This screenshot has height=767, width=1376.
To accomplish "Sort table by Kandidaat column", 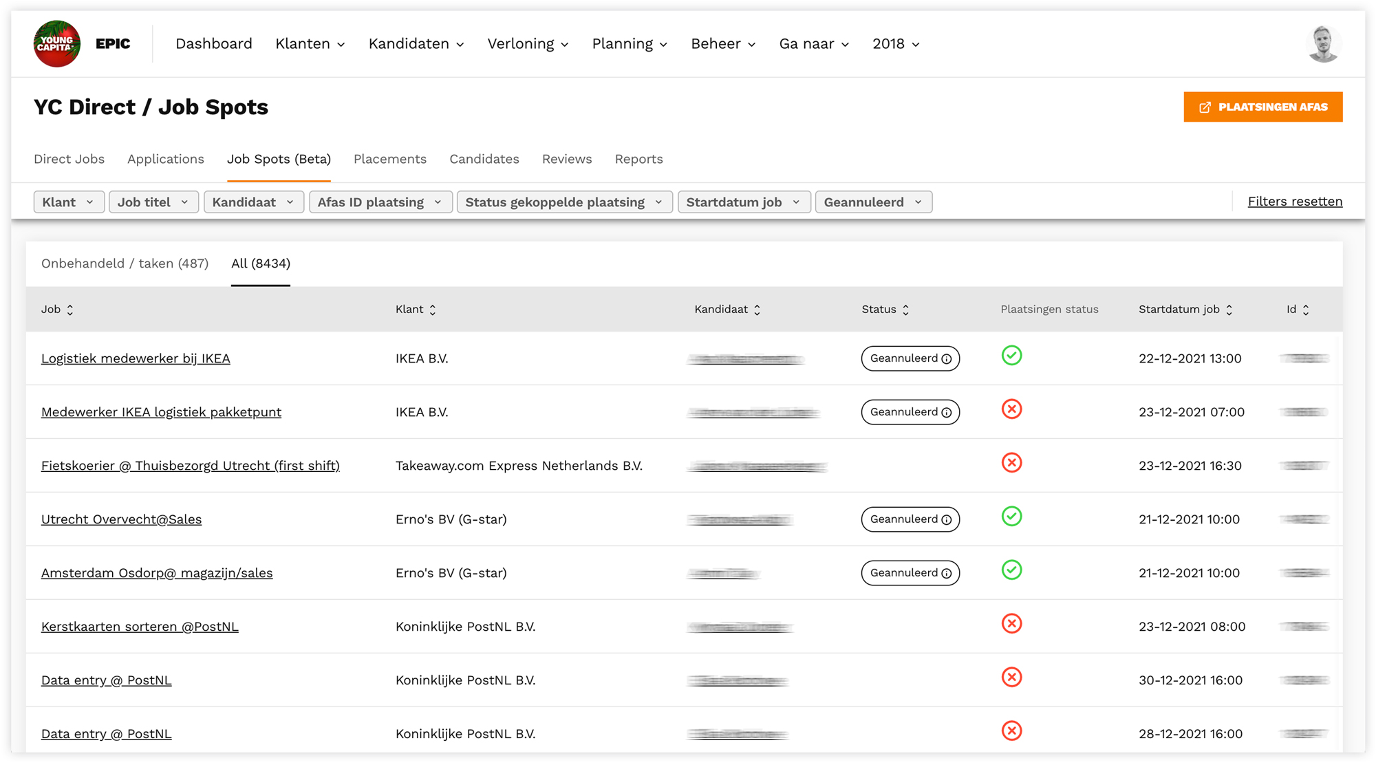I will coord(727,310).
